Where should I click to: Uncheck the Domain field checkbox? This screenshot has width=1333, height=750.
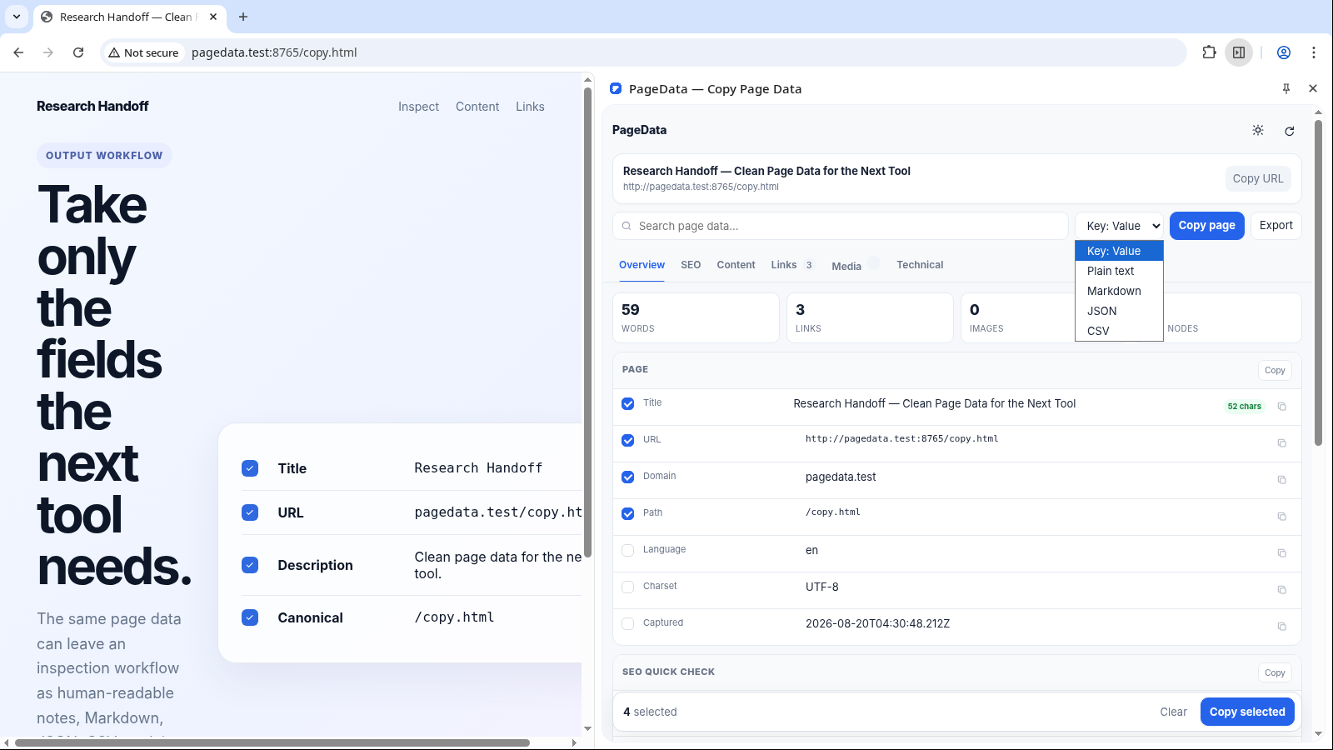click(x=628, y=477)
